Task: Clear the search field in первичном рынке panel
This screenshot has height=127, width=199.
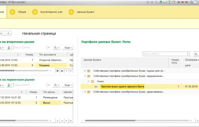Action: coord(49,85)
